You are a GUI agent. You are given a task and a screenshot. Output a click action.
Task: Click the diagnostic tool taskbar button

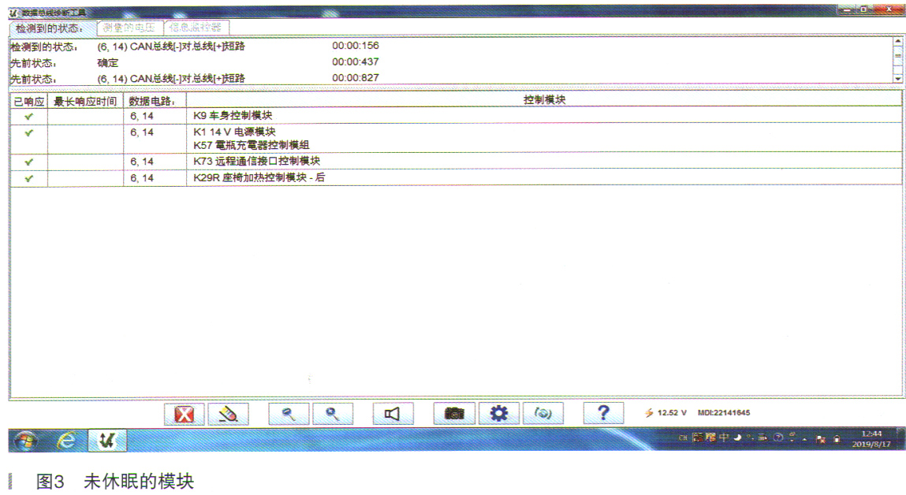[x=107, y=441]
